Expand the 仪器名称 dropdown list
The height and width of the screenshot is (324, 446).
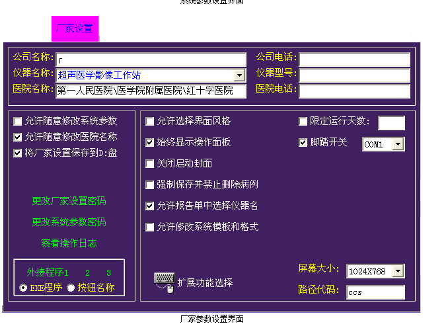[x=240, y=75]
